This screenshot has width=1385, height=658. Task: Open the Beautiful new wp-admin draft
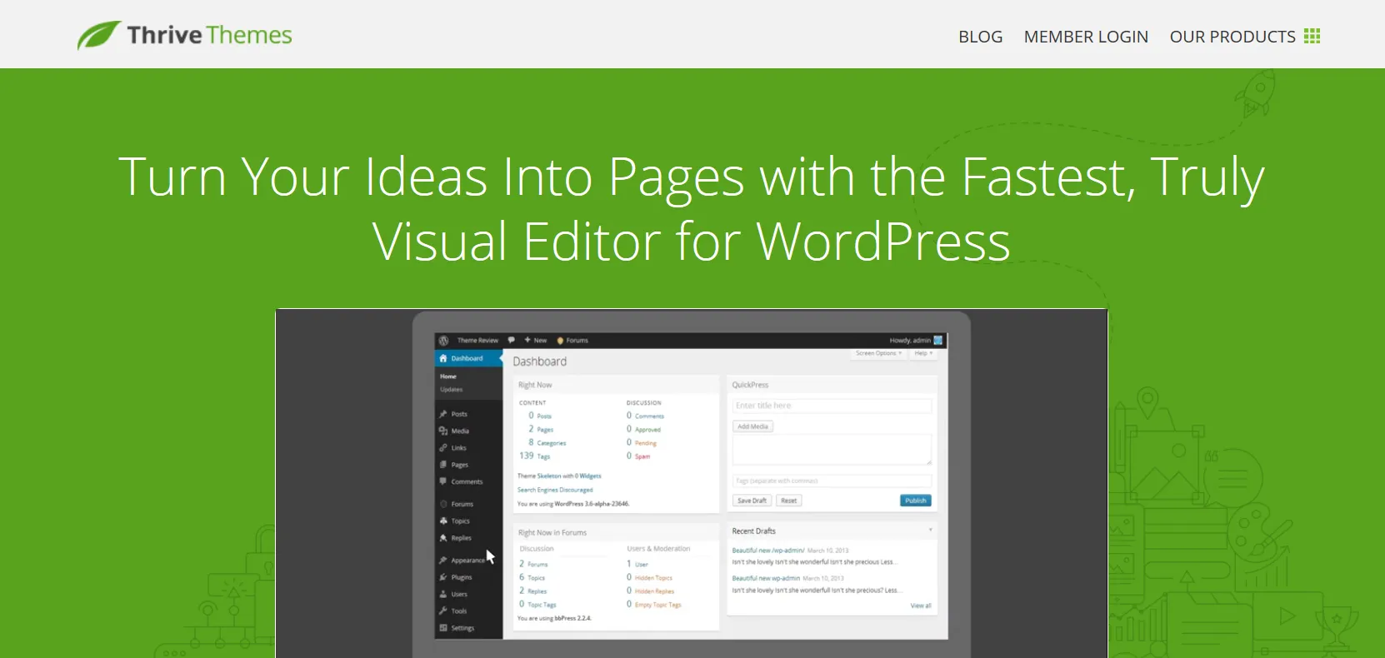(766, 578)
